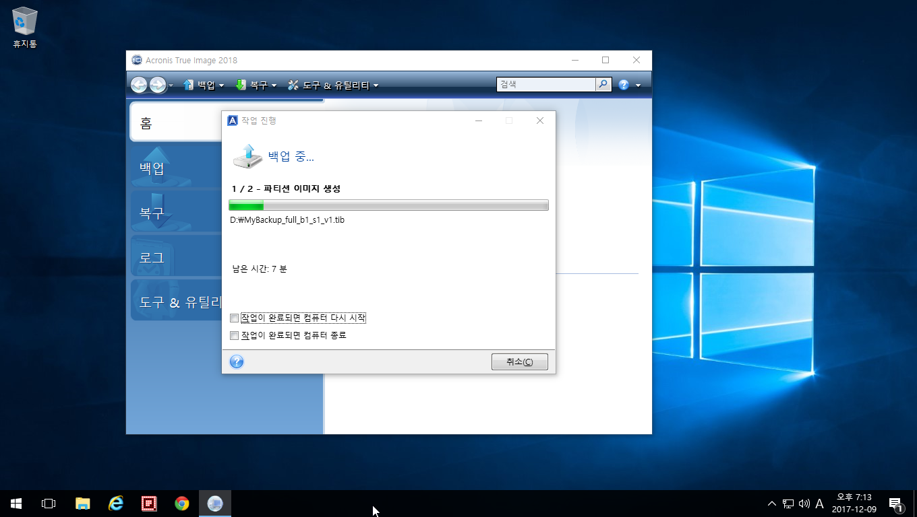Click the help icon in progress dialog
917x517 pixels.
[x=237, y=362]
